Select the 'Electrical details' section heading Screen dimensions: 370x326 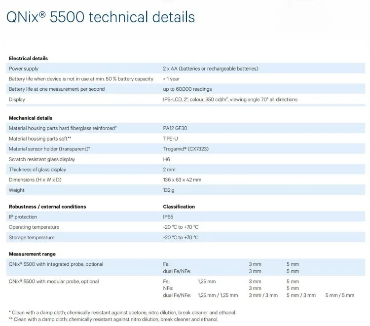(28, 59)
